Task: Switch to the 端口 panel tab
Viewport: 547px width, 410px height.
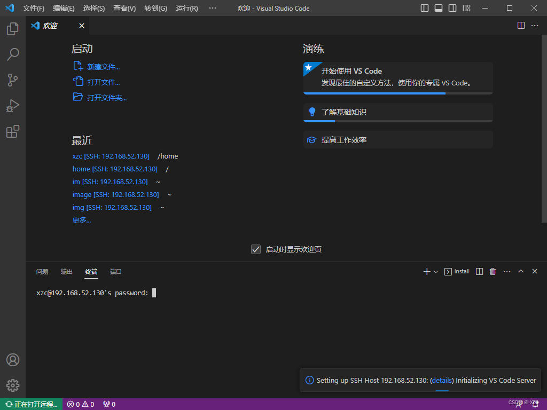Action: 116,272
